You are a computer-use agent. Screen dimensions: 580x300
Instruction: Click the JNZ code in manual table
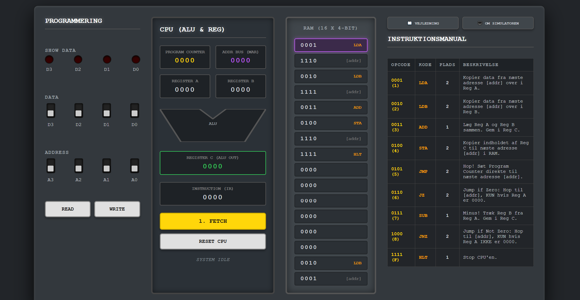coord(423,236)
